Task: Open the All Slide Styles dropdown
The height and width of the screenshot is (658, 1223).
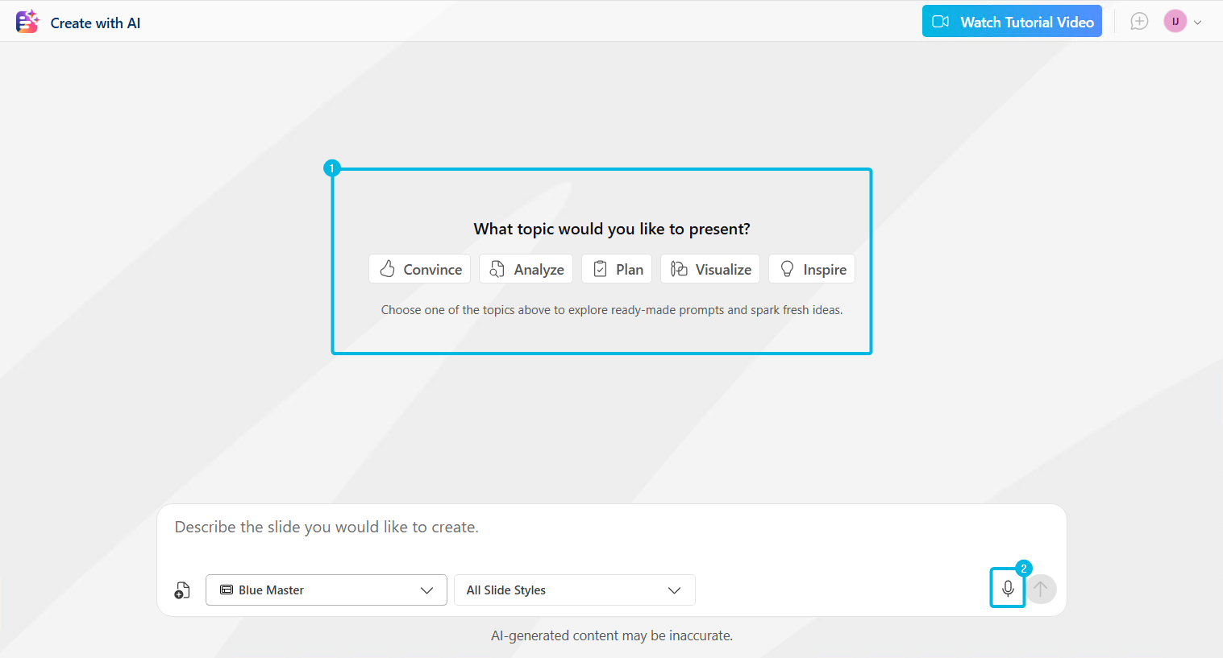Action: (x=575, y=590)
